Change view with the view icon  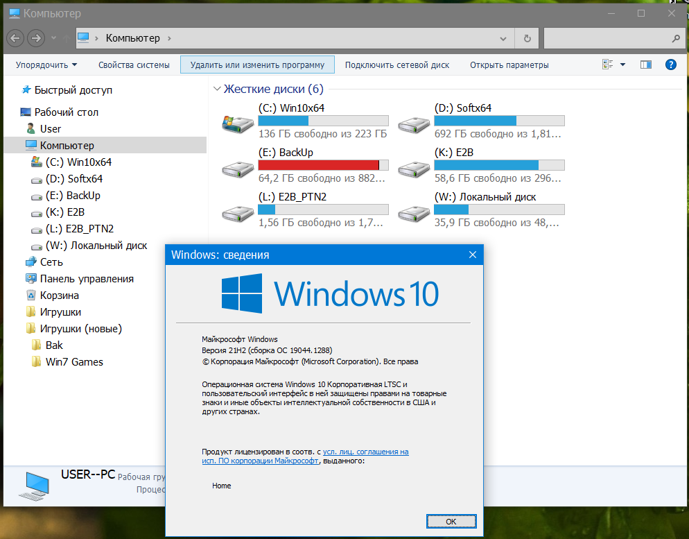click(x=608, y=65)
